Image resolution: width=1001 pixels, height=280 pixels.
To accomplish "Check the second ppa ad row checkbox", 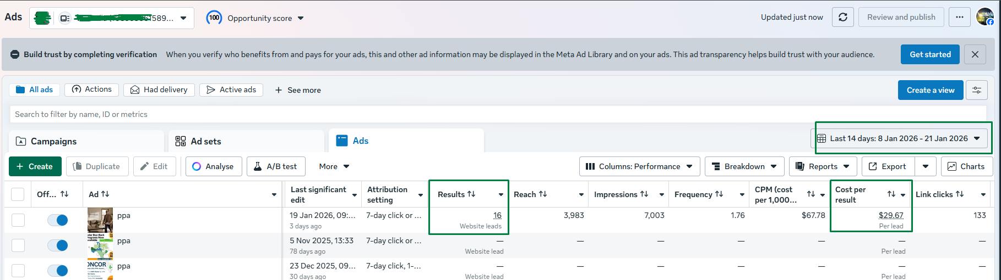I will point(18,245).
